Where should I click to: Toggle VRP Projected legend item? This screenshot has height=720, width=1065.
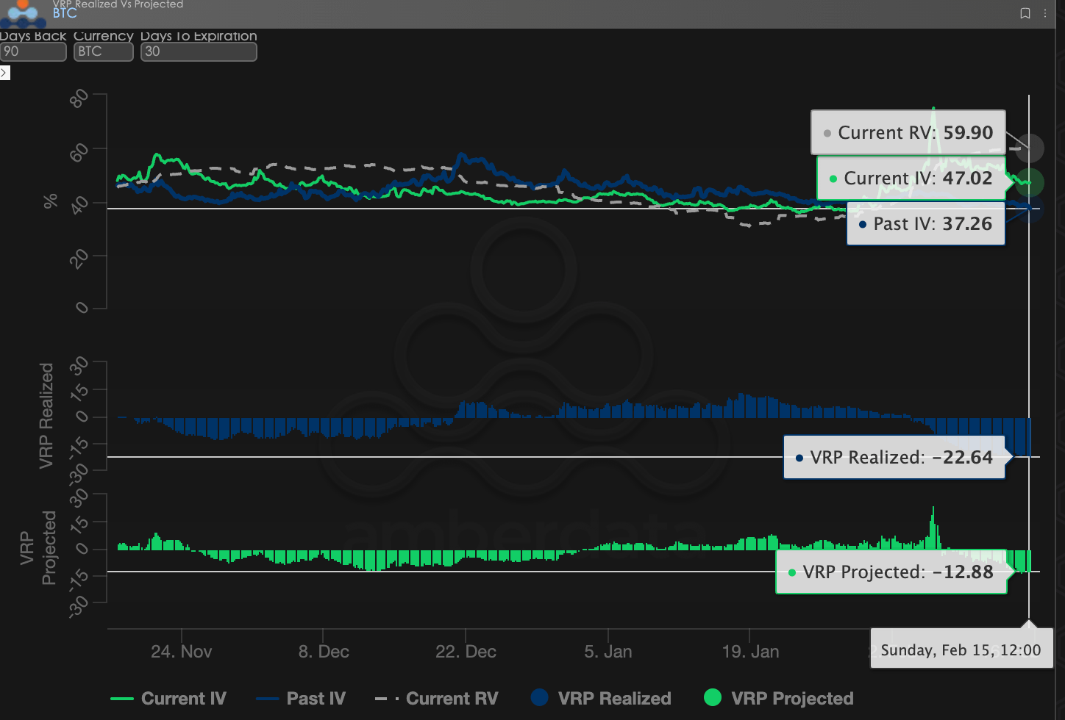(x=779, y=698)
